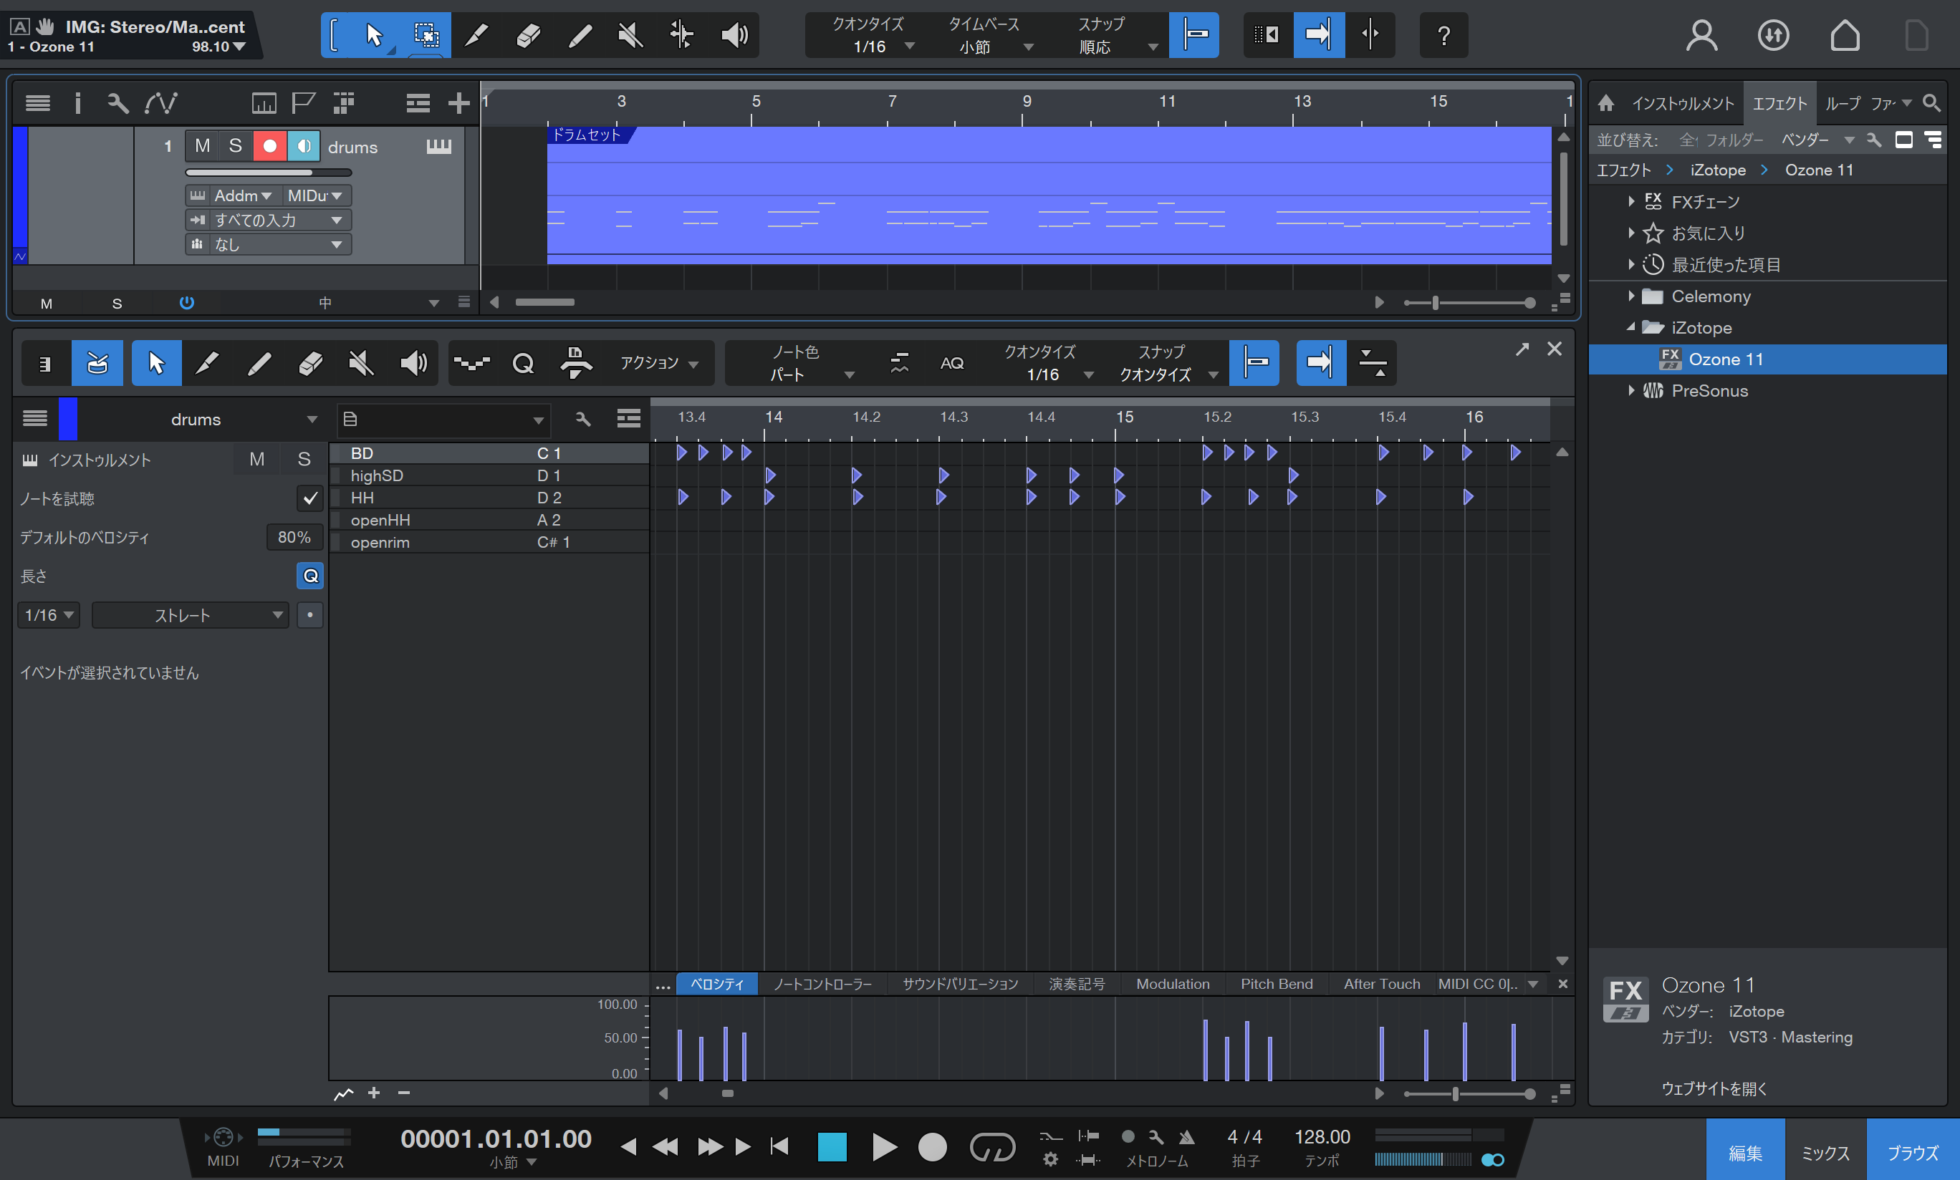Image resolution: width=1960 pixels, height=1180 pixels.
Task: Toggle length quantize Q button
Action: coord(309,576)
